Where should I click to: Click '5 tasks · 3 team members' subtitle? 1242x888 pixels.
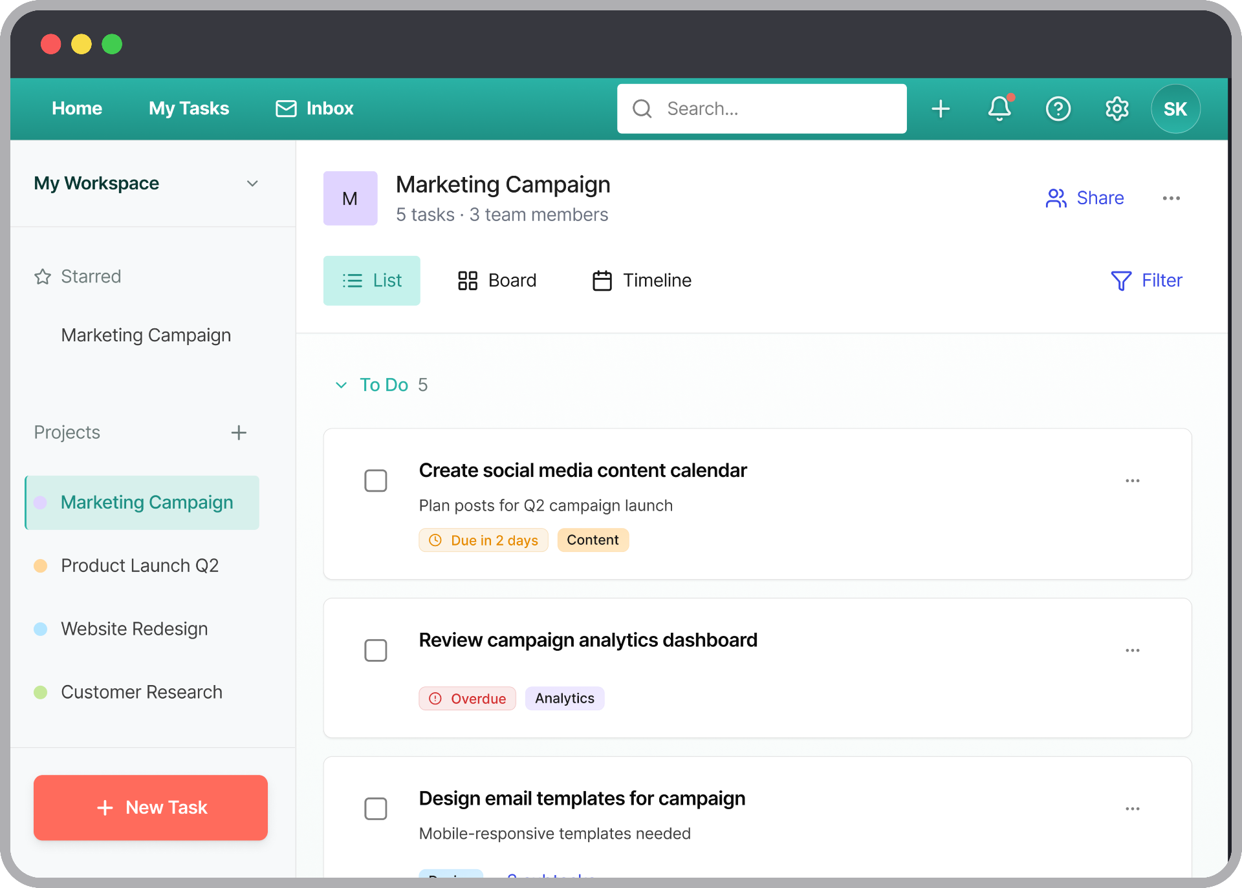(502, 215)
